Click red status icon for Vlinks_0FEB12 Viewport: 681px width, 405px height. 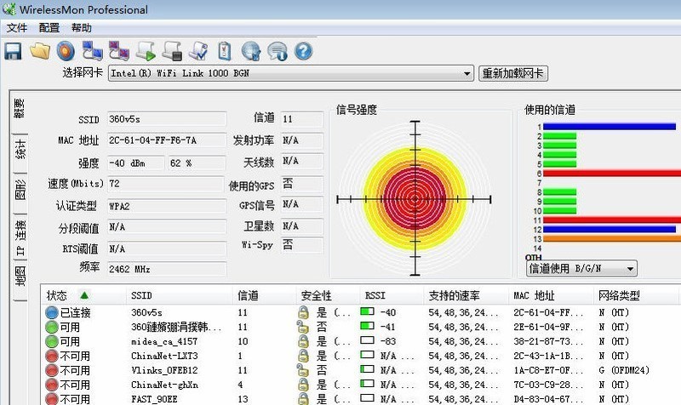(52, 370)
